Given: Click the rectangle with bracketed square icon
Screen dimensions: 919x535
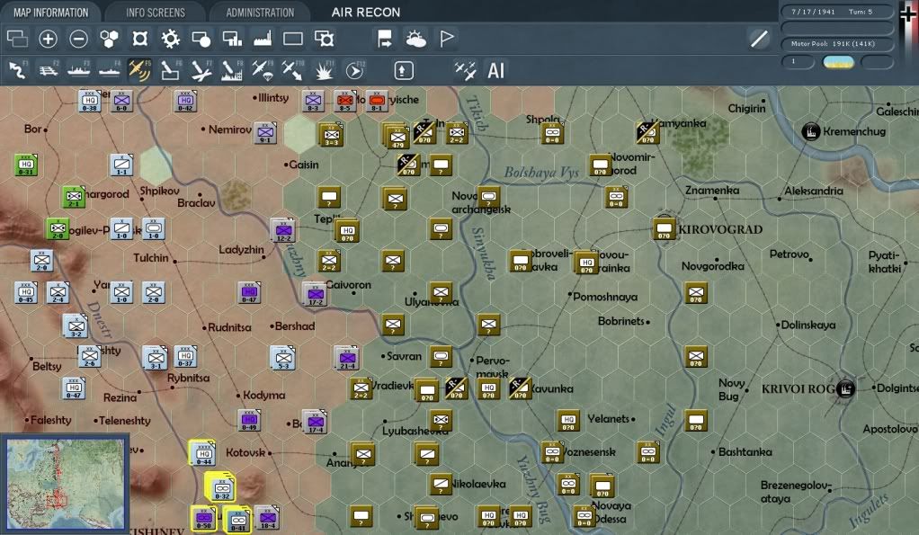Looking at the screenshot, I should coord(324,40).
